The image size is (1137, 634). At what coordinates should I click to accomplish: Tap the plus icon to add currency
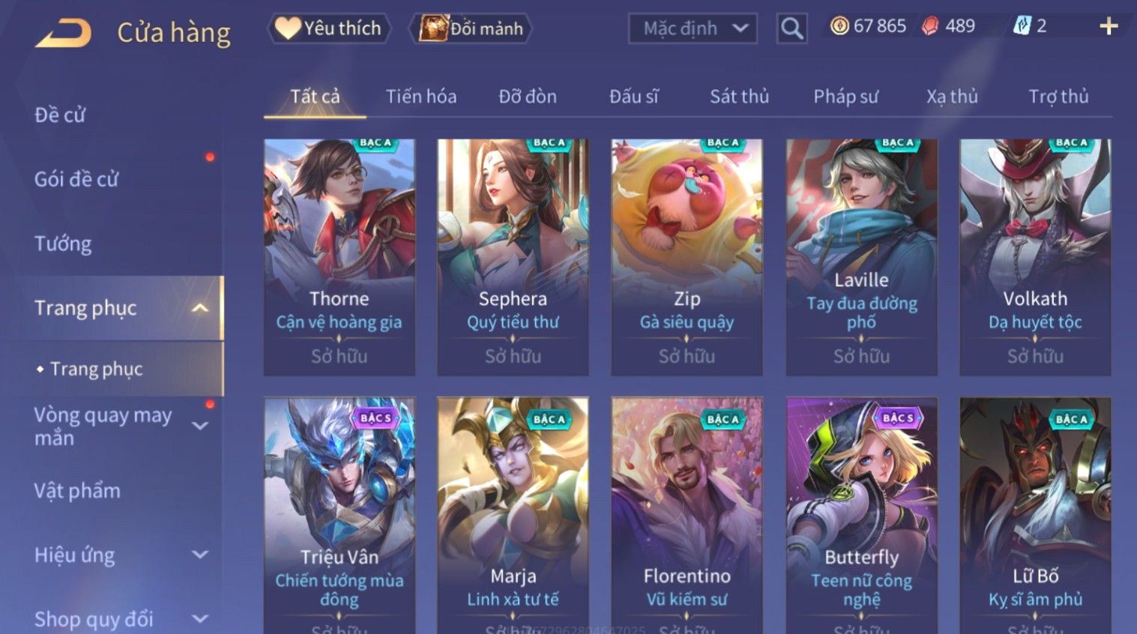pos(1109,27)
